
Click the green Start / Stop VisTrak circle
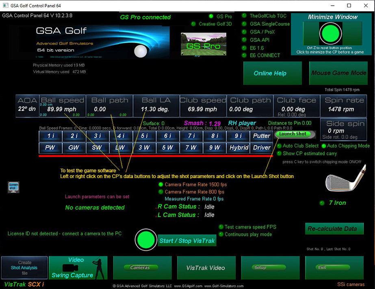[x=146, y=240]
